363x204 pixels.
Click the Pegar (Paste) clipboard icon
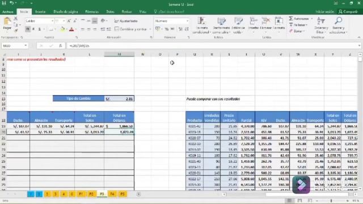[7, 22]
